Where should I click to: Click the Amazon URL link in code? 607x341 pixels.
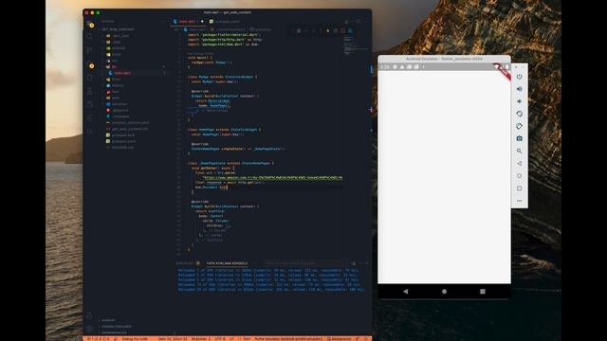[273, 178]
